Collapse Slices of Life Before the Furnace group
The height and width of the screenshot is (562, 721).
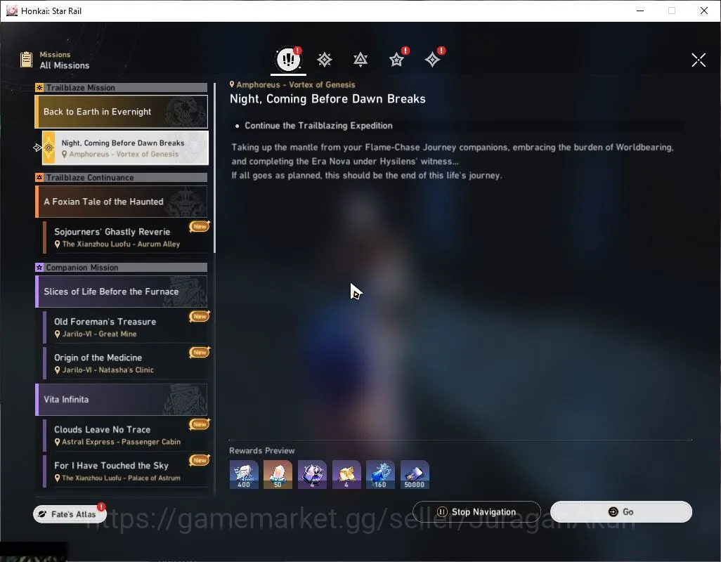coord(122,292)
